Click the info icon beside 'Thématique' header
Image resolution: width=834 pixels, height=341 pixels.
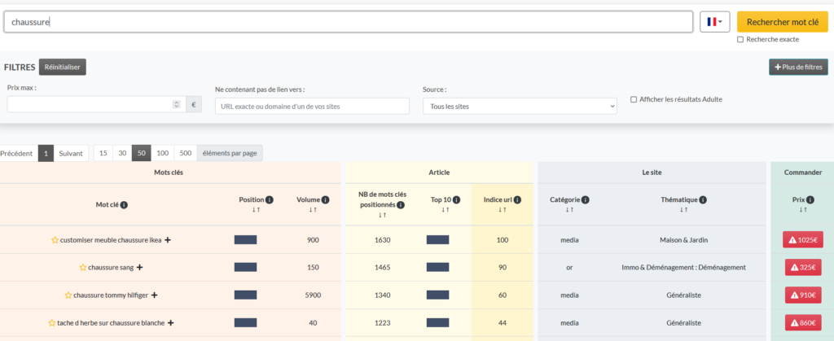click(702, 199)
